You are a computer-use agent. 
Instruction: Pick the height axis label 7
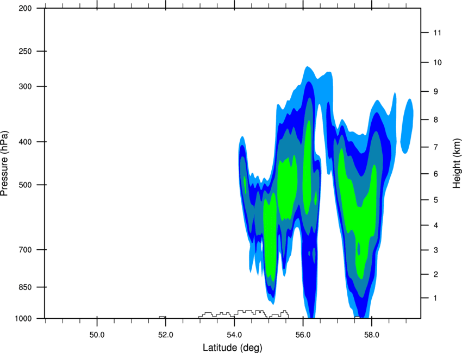pos(436,147)
